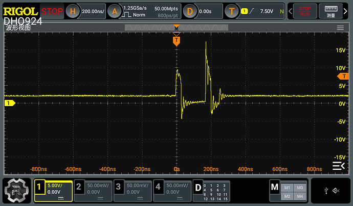Toggle channel 2
This screenshot has width=353, height=206.
79,187
